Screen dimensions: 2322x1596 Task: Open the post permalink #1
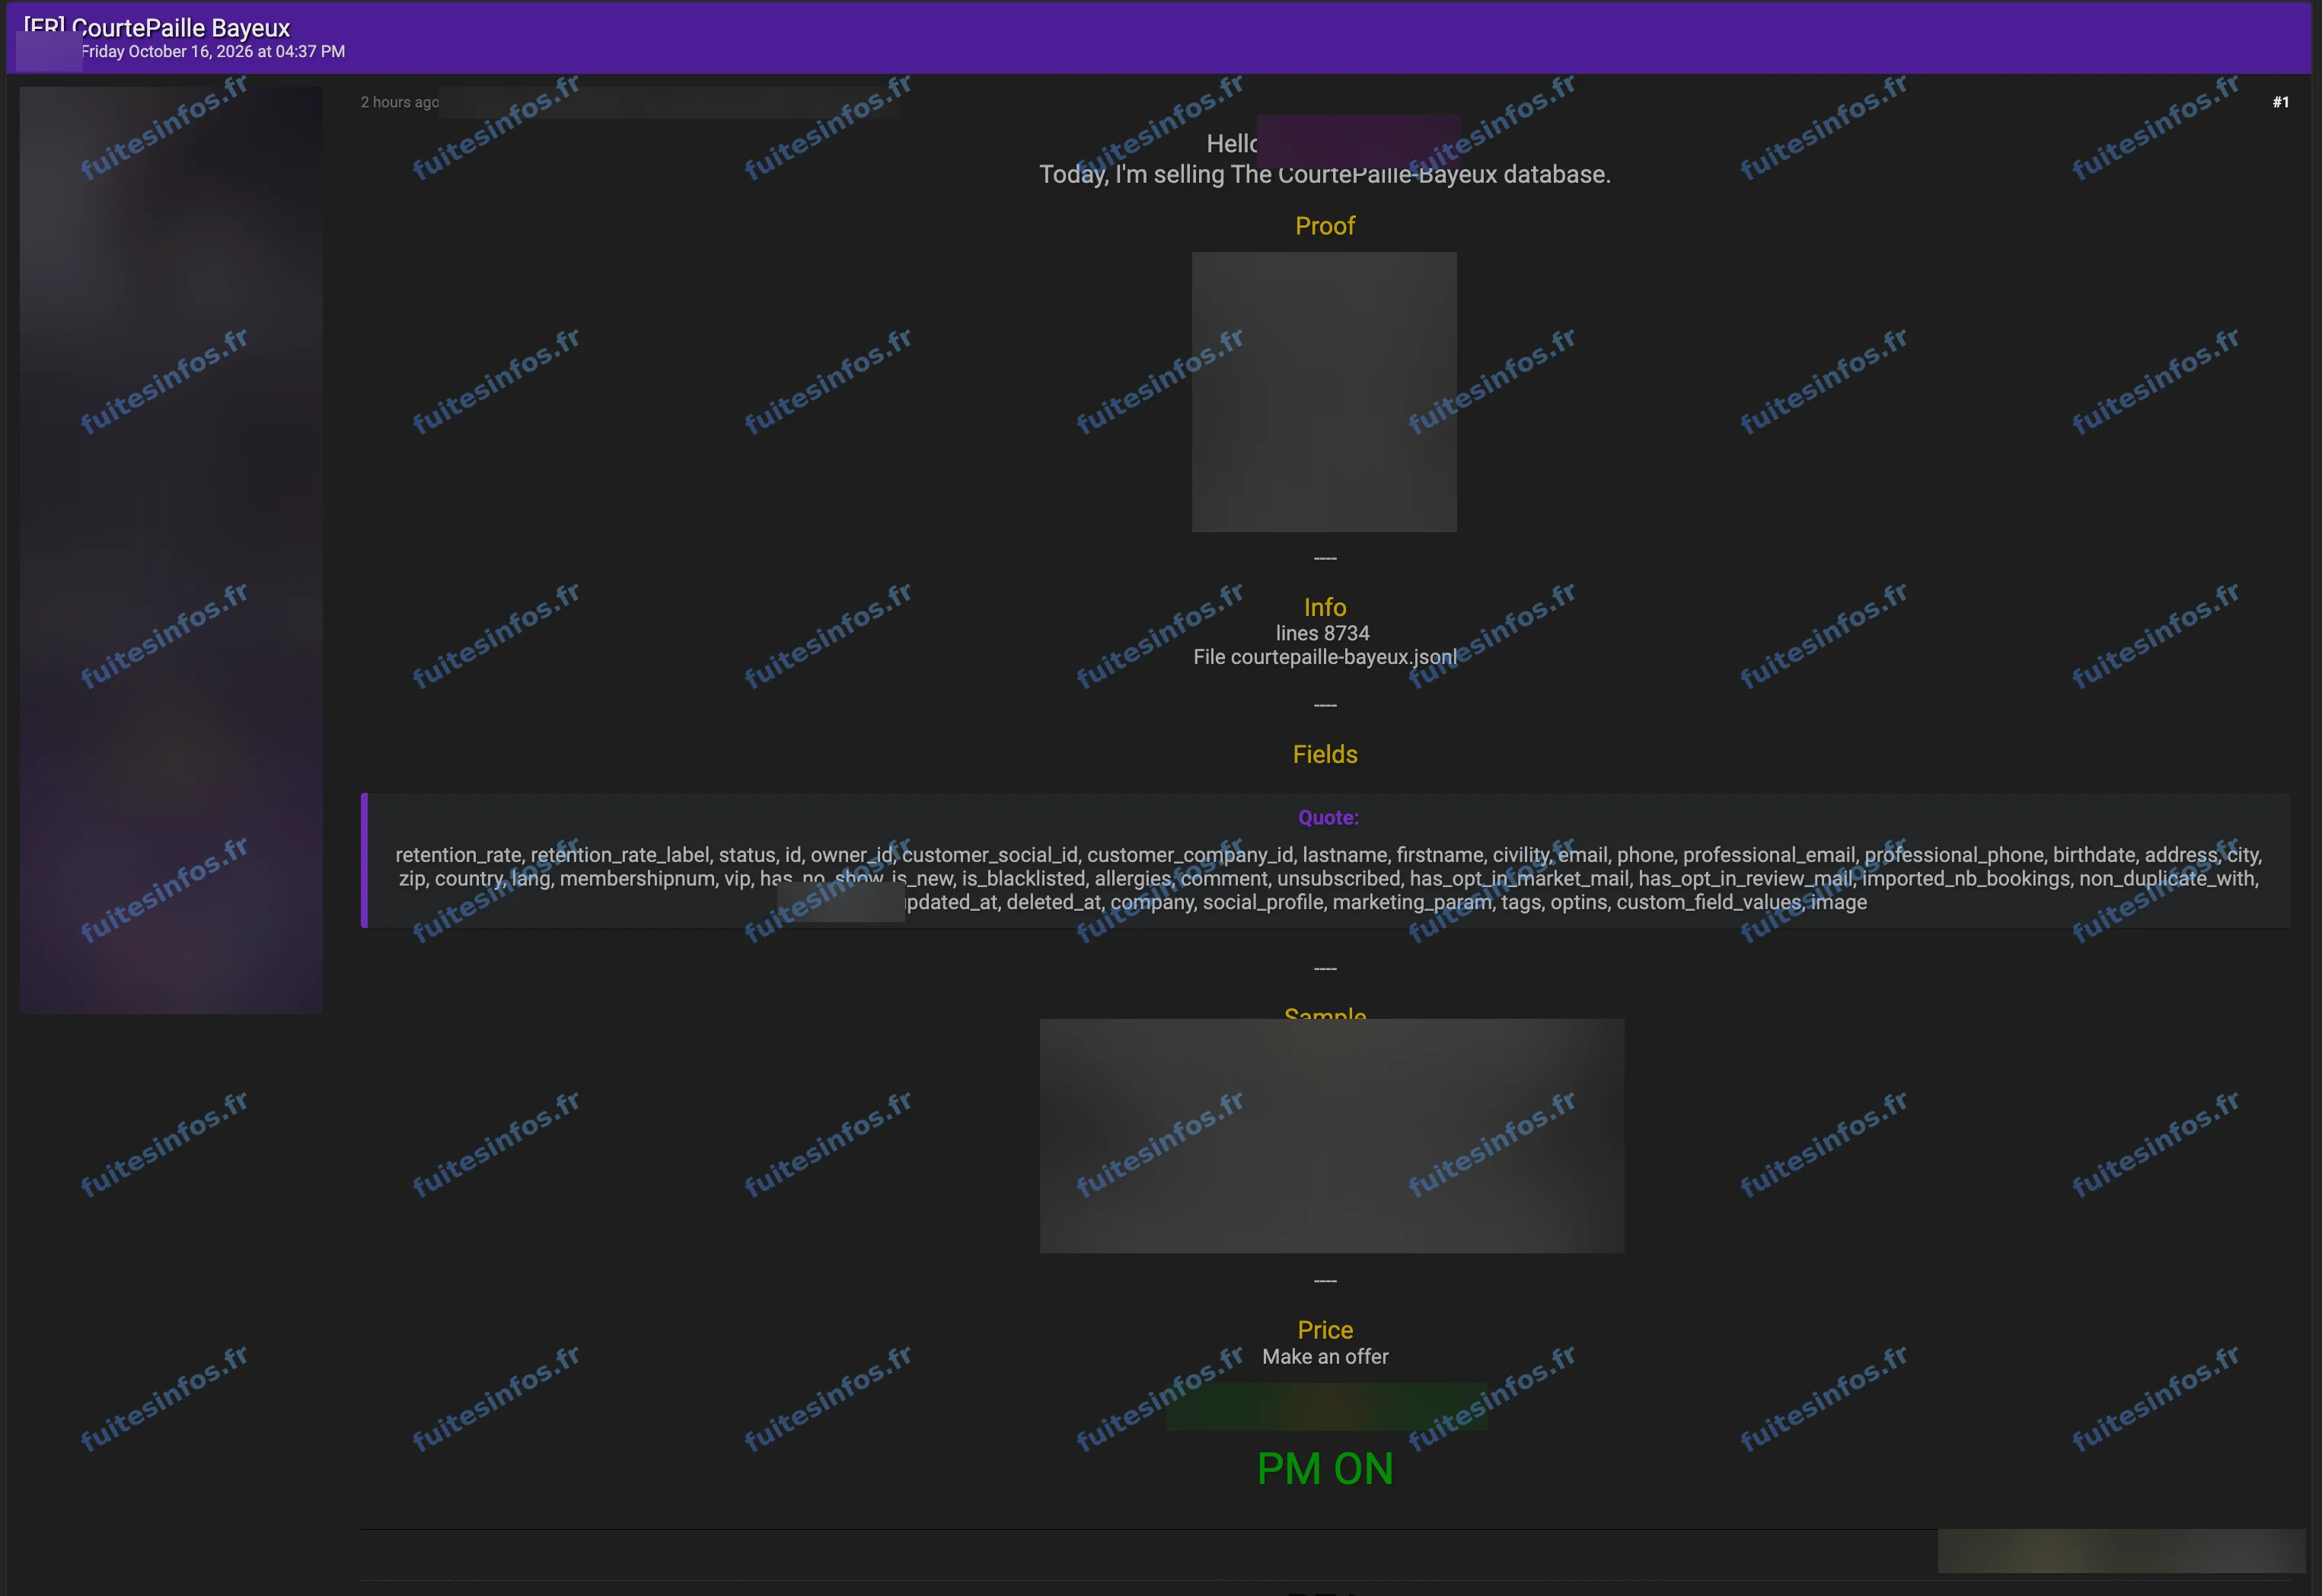2280,102
